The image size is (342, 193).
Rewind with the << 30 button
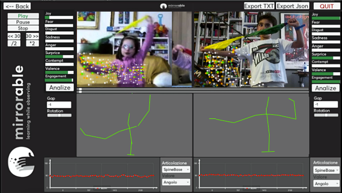pos(14,36)
